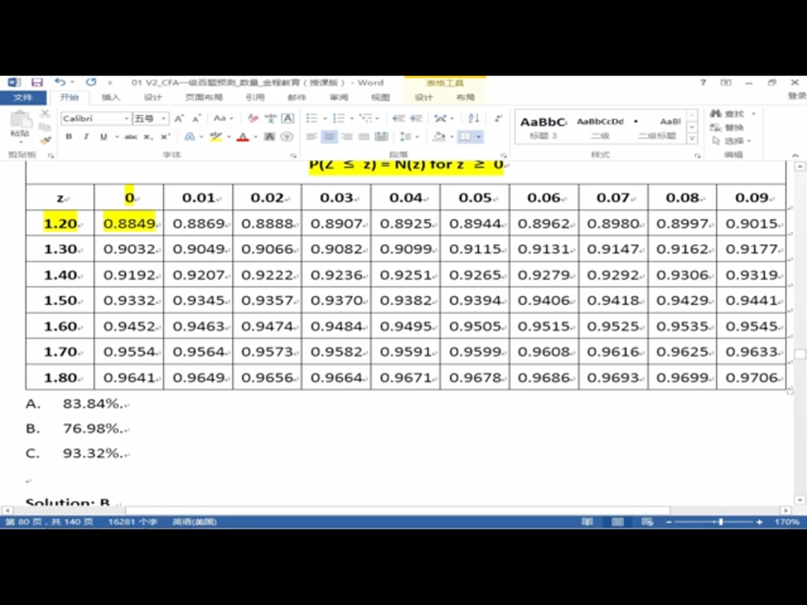Toggle center alignment button
Screen dimensions: 807x605
click(x=329, y=137)
